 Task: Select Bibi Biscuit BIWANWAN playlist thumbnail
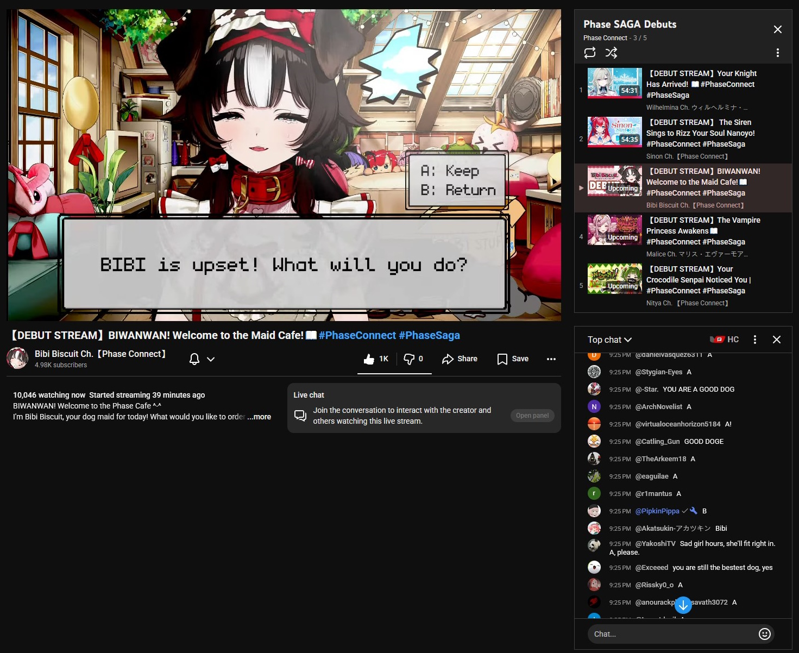coord(615,181)
